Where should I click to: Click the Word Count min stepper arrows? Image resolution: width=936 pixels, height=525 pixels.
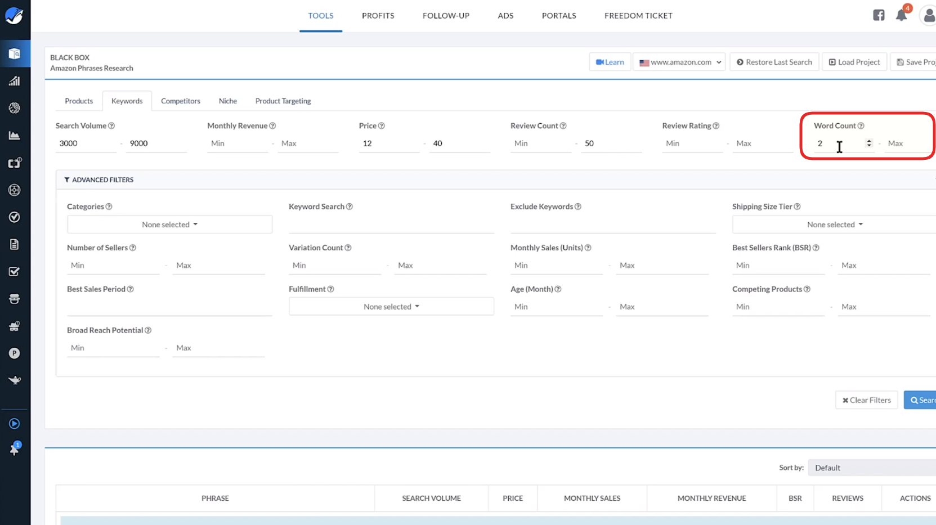point(869,143)
